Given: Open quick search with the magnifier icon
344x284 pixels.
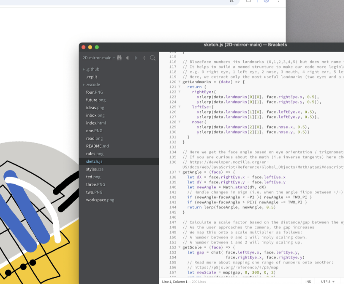Looking at the screenshot, I should pos(153,58).
